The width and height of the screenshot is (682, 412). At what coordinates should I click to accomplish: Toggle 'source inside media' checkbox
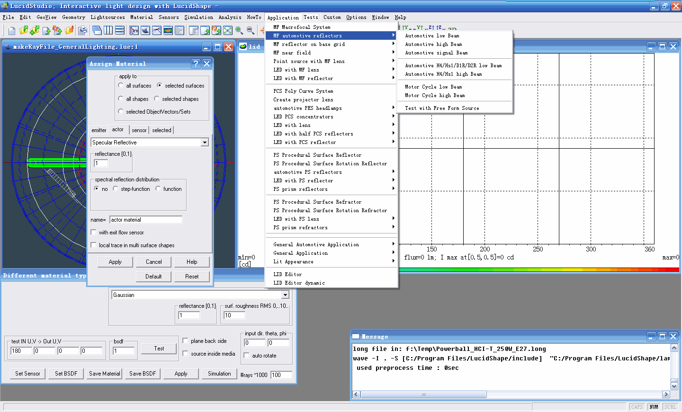185,354
